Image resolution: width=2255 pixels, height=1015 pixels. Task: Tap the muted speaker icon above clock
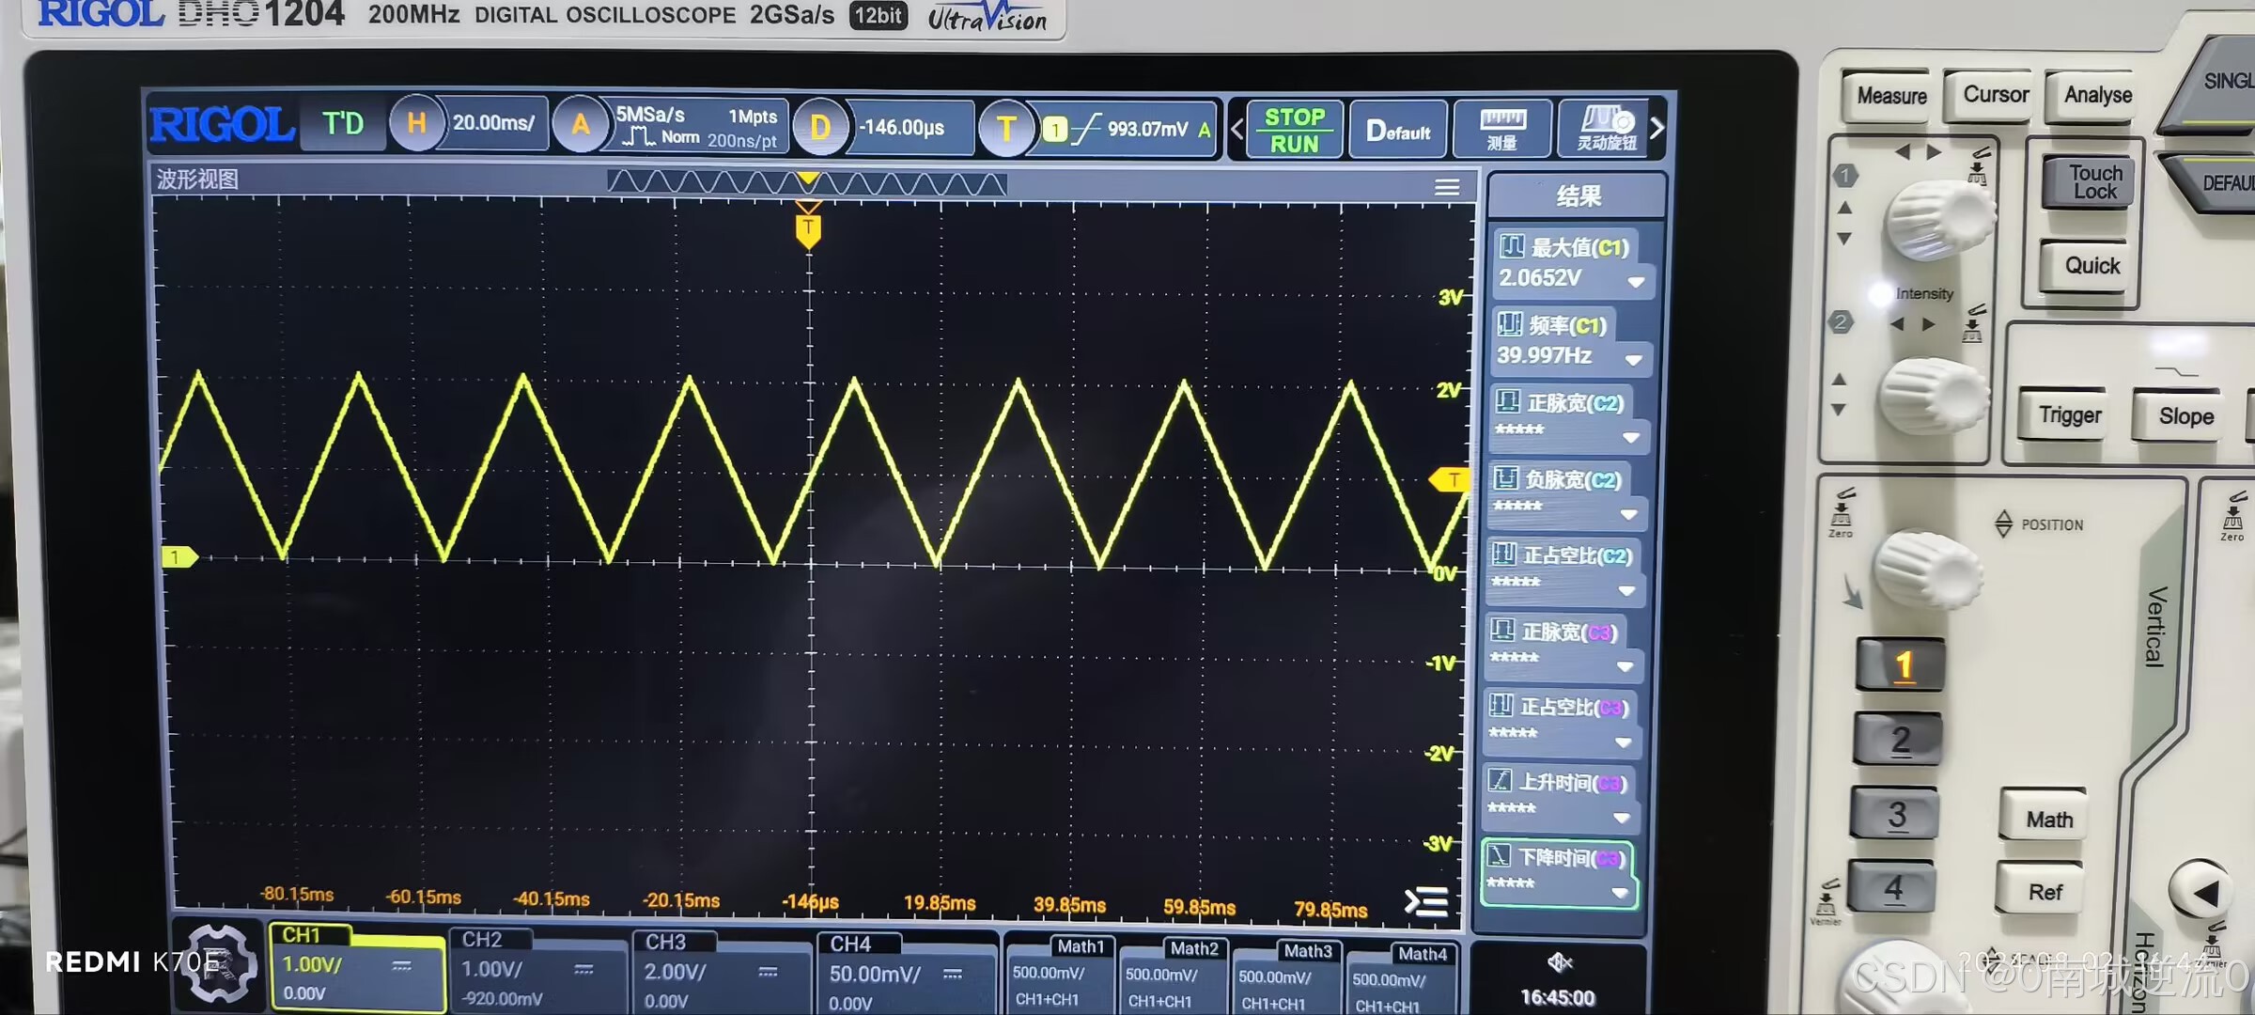click(1560, 962)
